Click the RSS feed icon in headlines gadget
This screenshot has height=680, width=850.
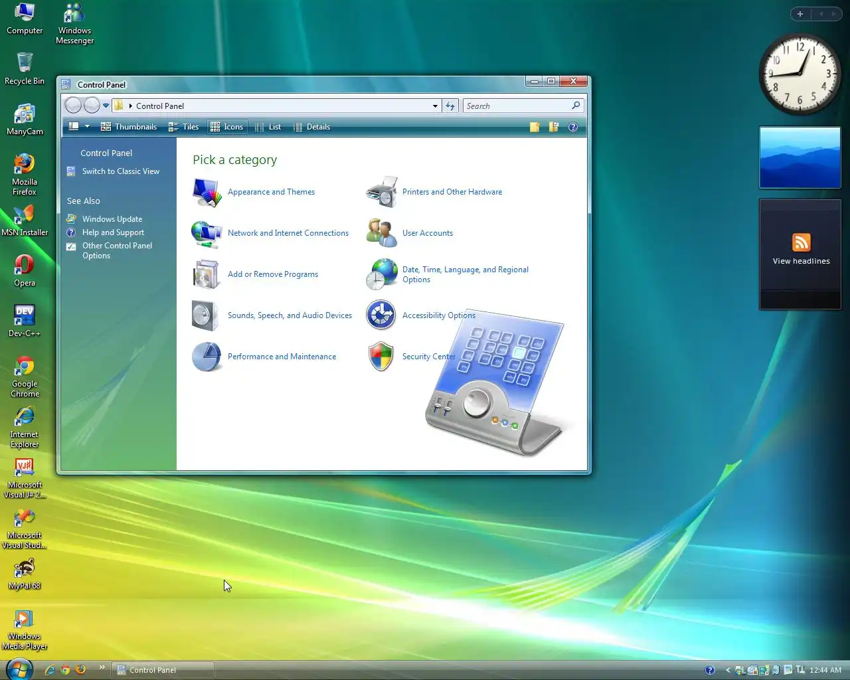pyautogui.click(x=801, y=242)
